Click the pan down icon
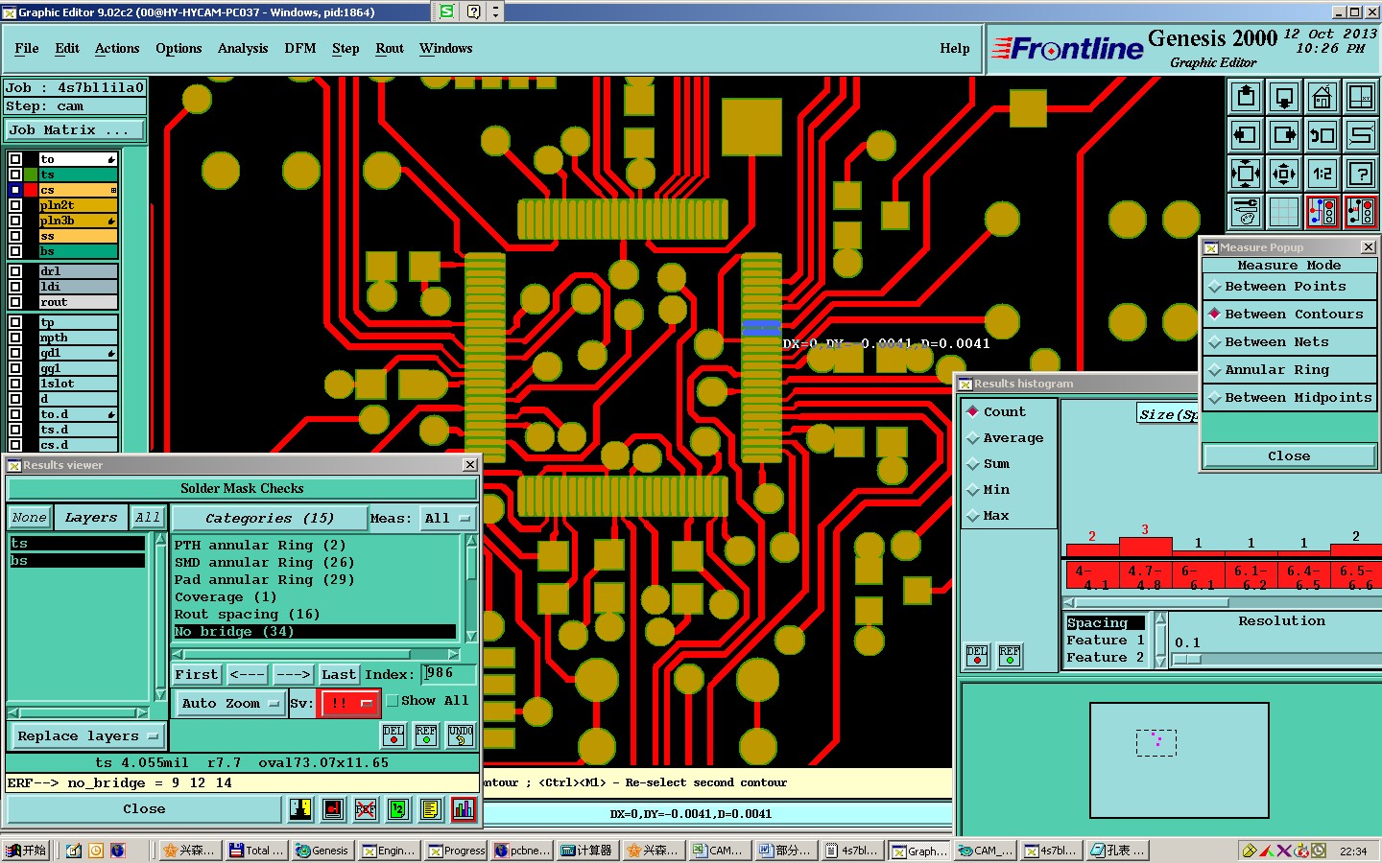 [1284, 97]
